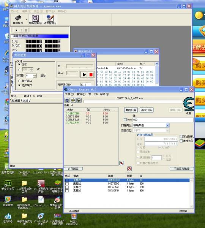Switch to the 发送 tab
Viewport: 205px width, 228px height.
coord(26,100)
